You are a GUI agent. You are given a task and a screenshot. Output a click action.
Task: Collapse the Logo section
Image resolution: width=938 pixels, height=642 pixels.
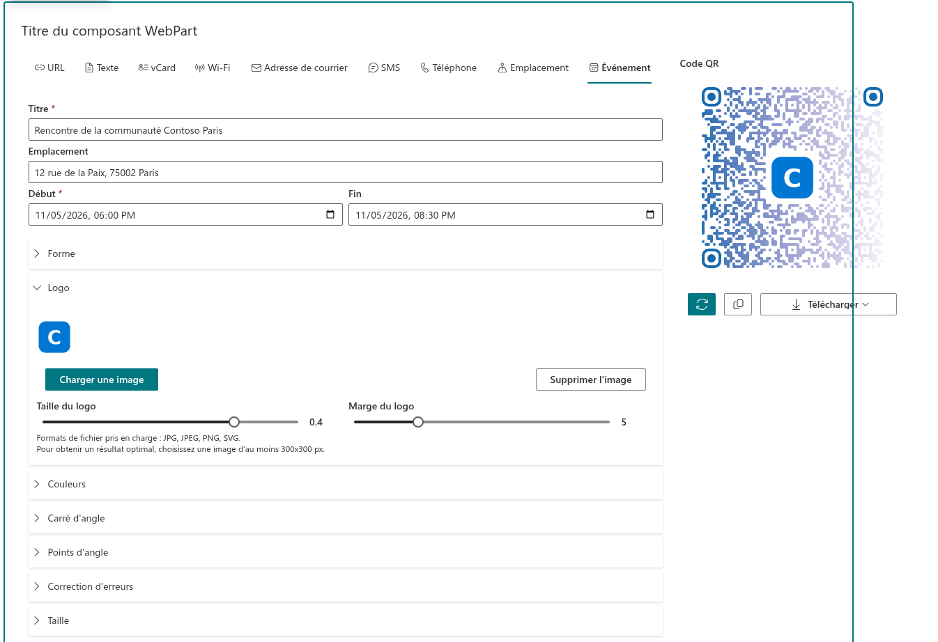(346, 288)
